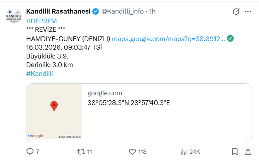Follow the maps.google.com location link
This screenshot has height=160, width=259.
[x=168, y=39]
